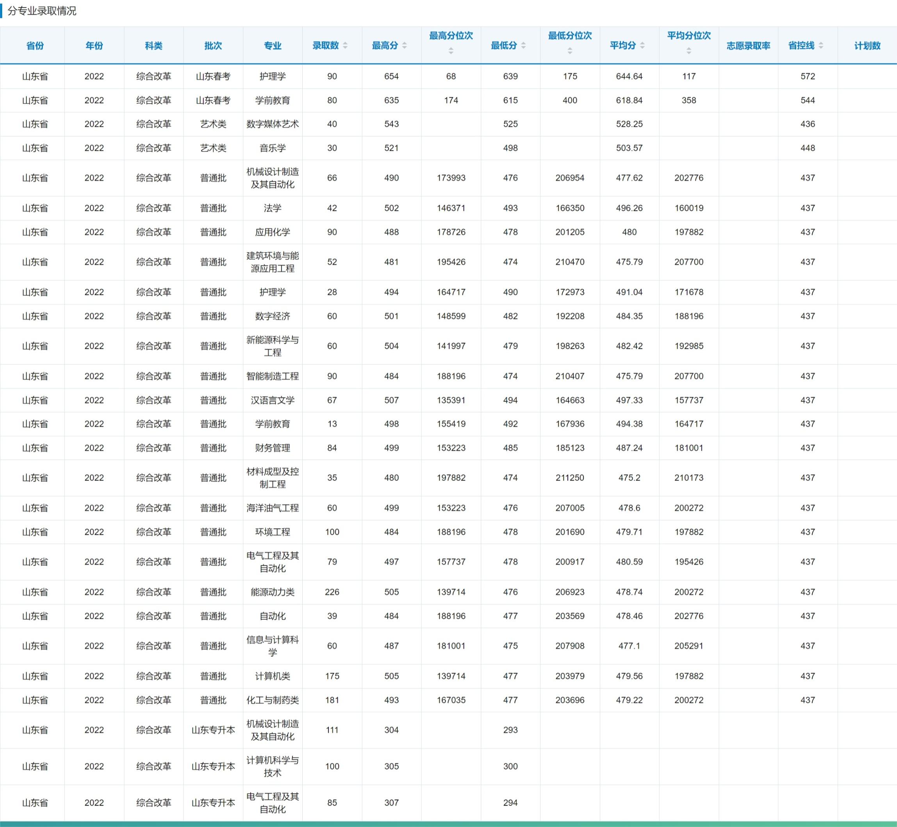The image size is (897, 827).
Task: Click the 能源动力类 major cell
Action: tap(273, 592)
